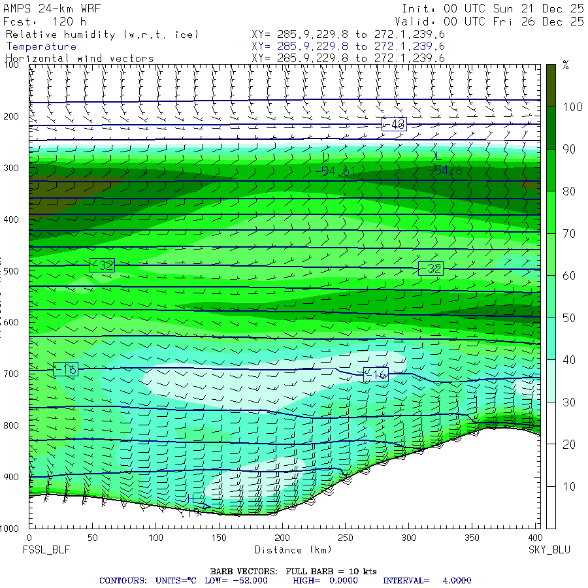Click the right '-32' contour label box
Screen dimensions: 588x588
[x=431, y=269]
